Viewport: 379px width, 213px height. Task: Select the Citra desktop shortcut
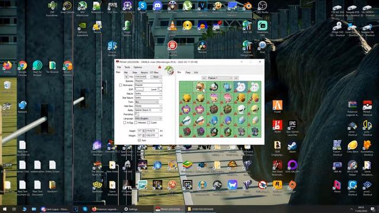[352, 146]
